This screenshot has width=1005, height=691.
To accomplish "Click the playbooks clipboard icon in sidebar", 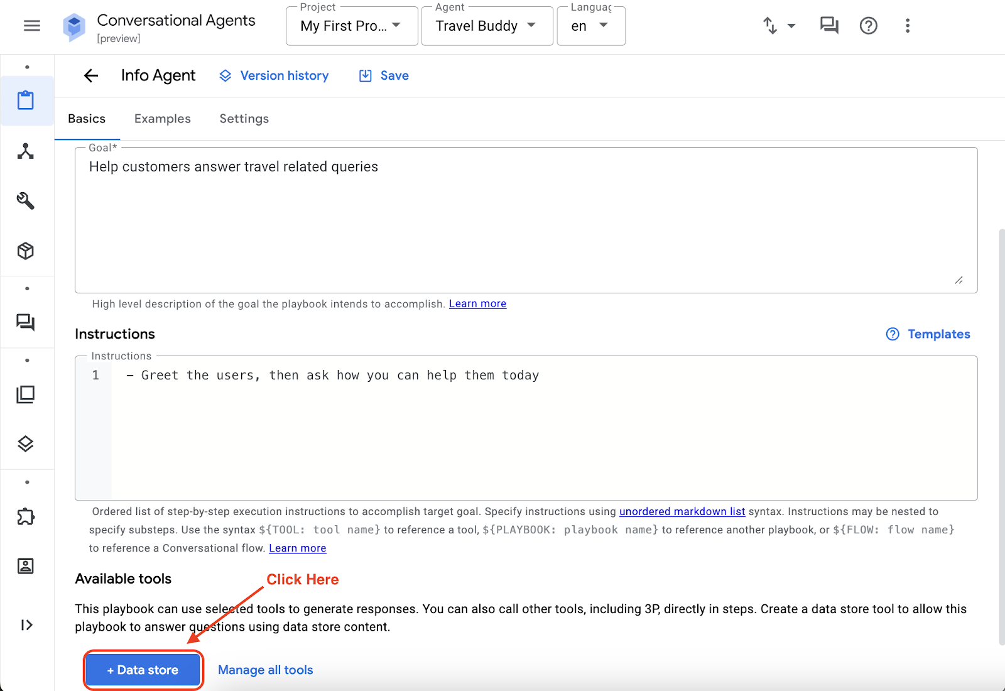I will [x=26, y=101].
